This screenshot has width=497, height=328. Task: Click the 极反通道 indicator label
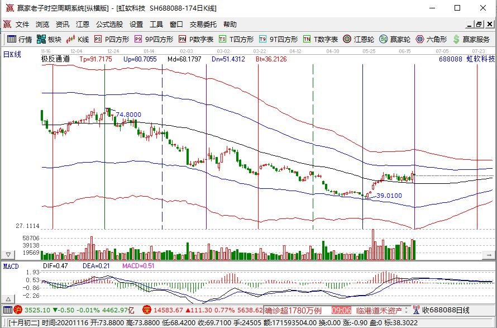(x=55, y=59)
